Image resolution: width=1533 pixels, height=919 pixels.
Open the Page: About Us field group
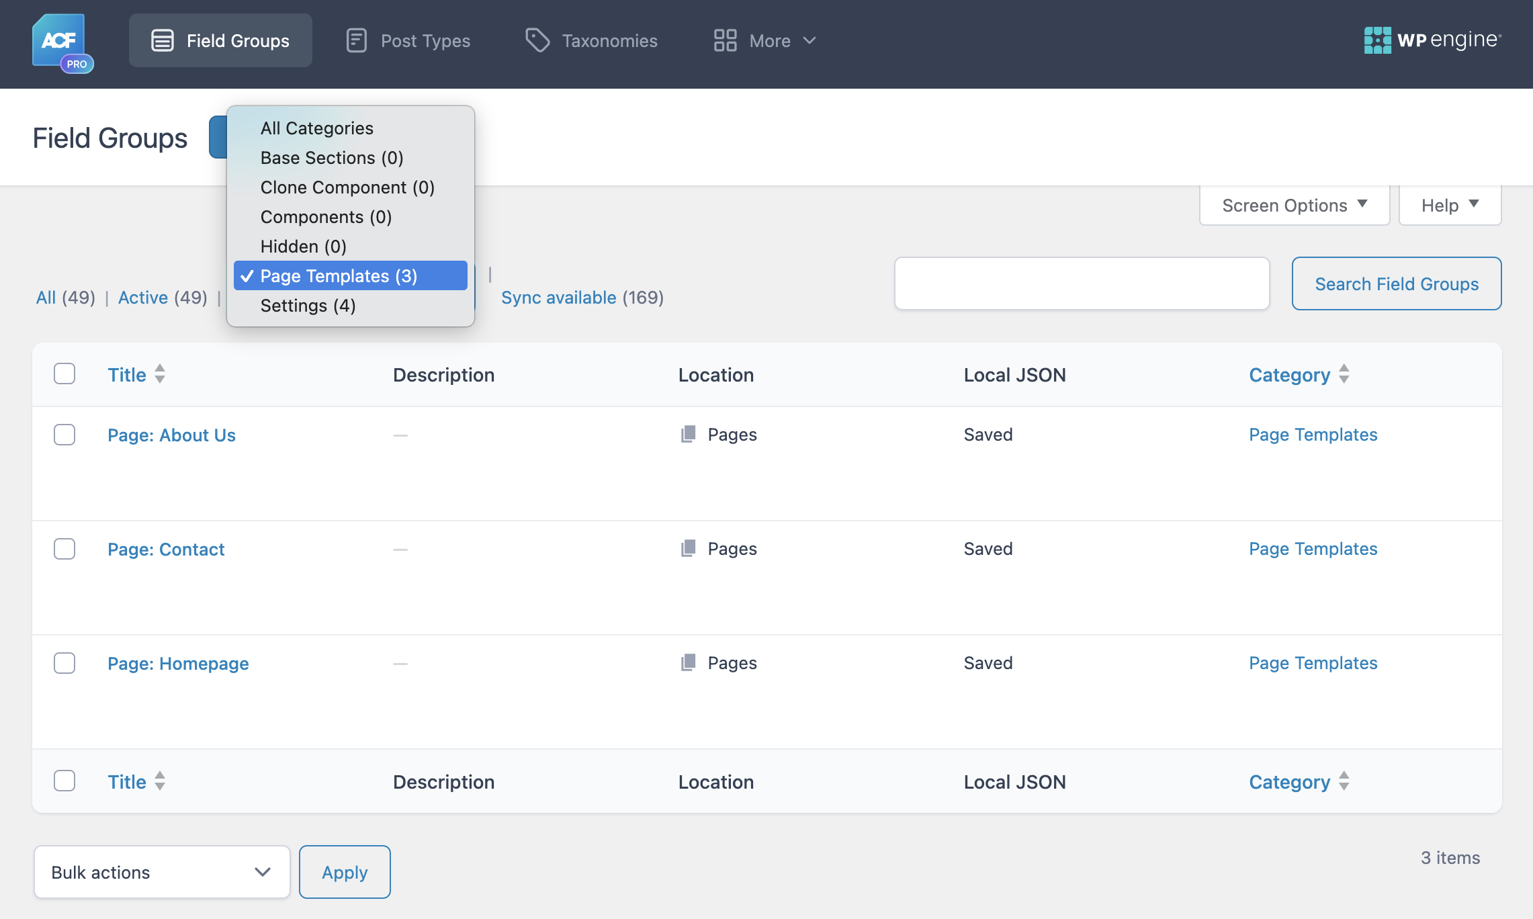coord(171,435)
